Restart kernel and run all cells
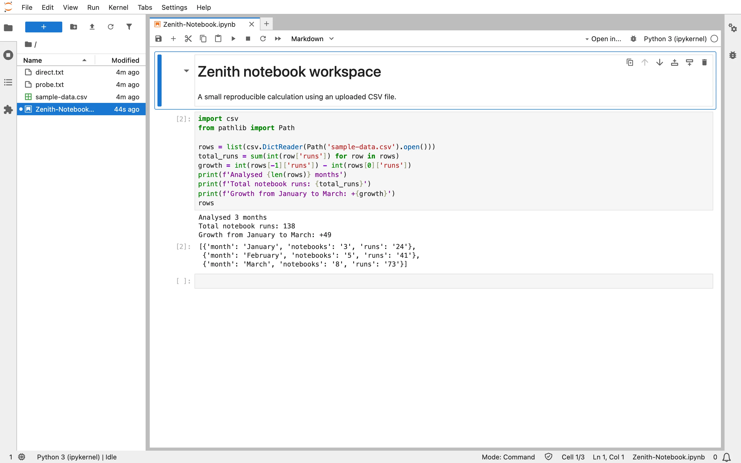 point(278,39)
